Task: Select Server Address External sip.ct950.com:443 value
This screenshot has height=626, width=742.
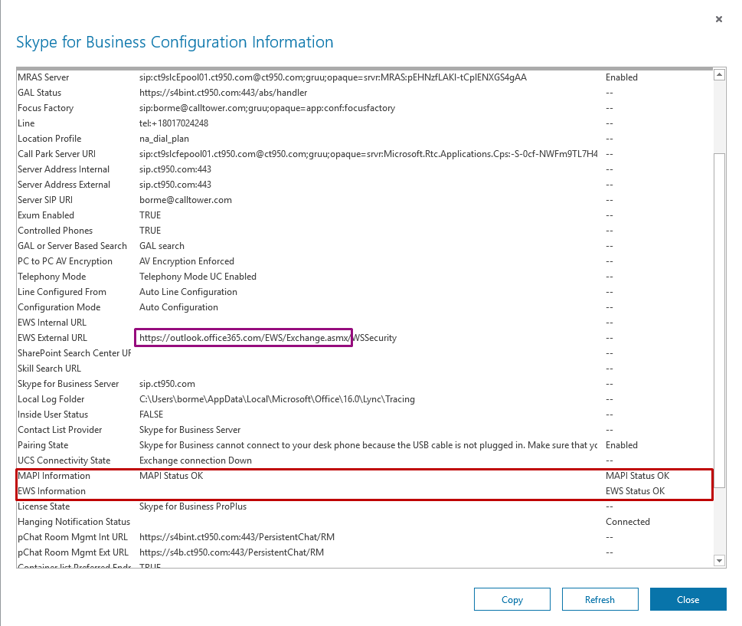Action: click(175, 185)
